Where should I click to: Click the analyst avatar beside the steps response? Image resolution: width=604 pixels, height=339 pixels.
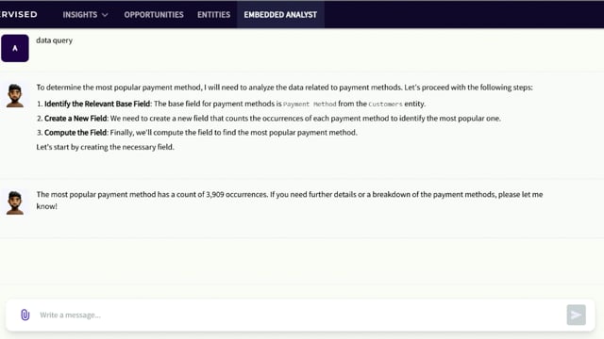pyautogui.click(x=15, y=95)
